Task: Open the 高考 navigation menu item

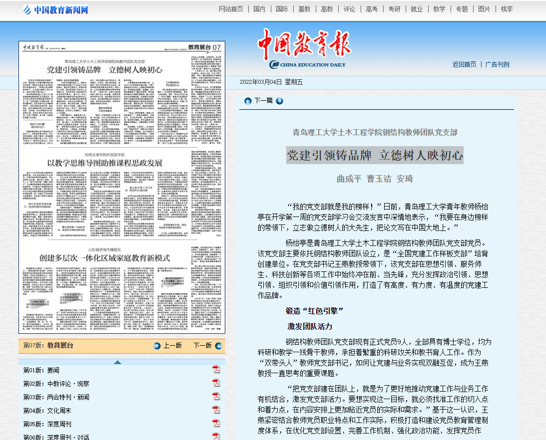Action: point(372,9)
